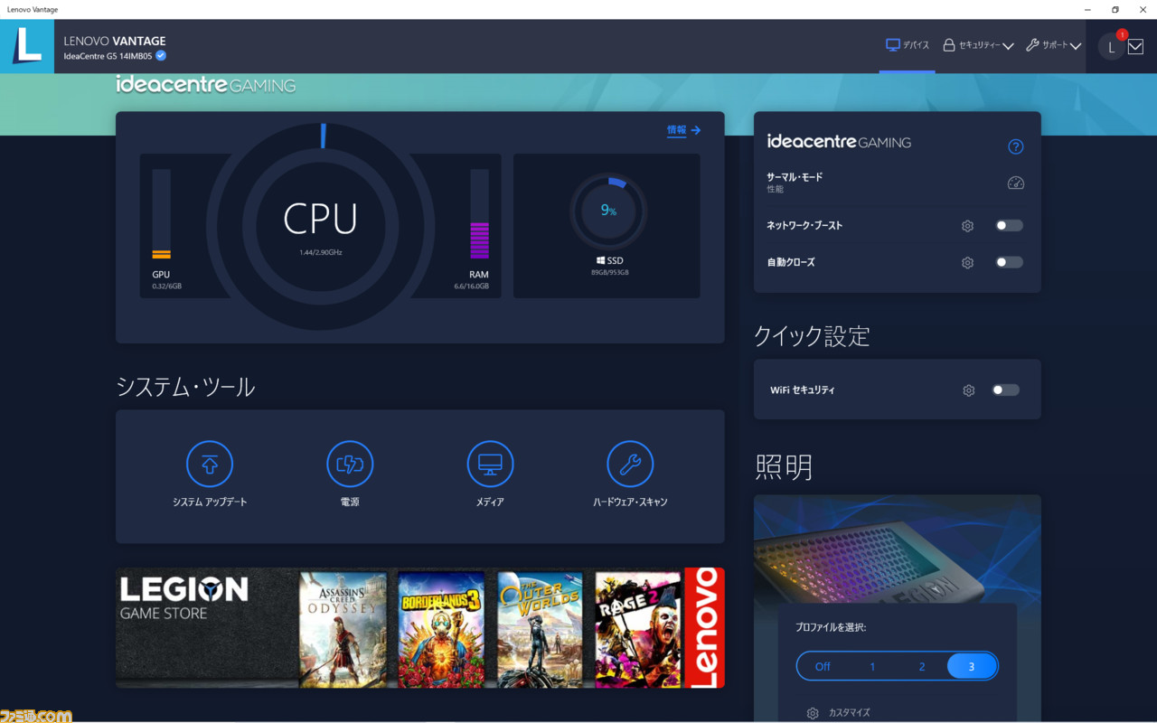Click the lighting Customize gear icon
This screenshot has height=723, width=1157.
(813, 713)
